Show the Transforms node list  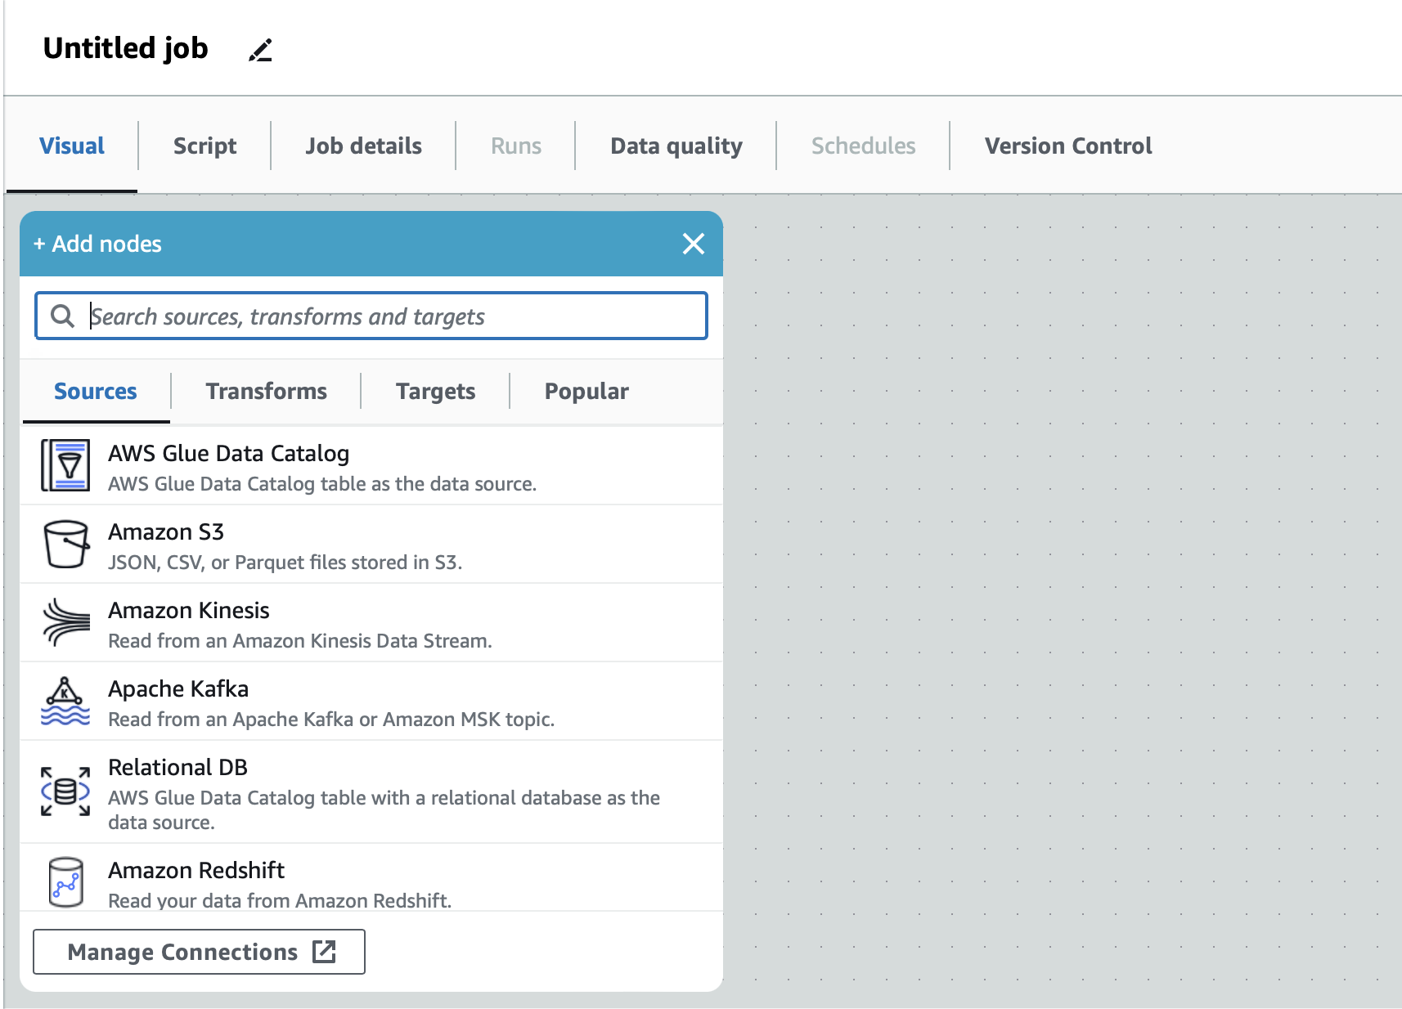pos(266,391)
